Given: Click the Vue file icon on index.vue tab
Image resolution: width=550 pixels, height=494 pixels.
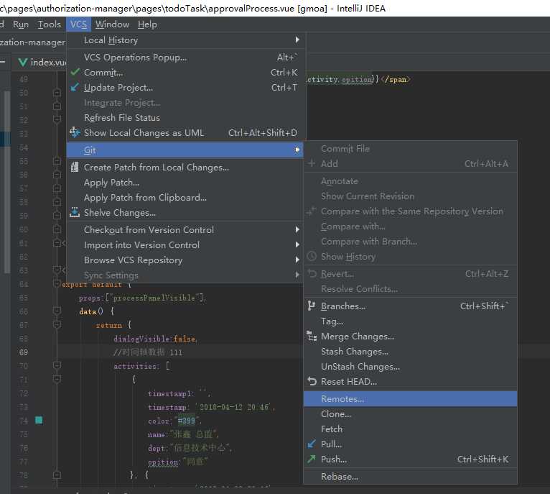Looking at the screenshot, I should (23, 62).
